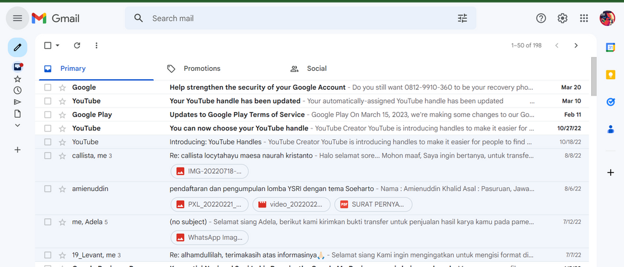Select the me, Adela email checkbox
Viewport: 624px width, 267px height.
coord(47,221)
